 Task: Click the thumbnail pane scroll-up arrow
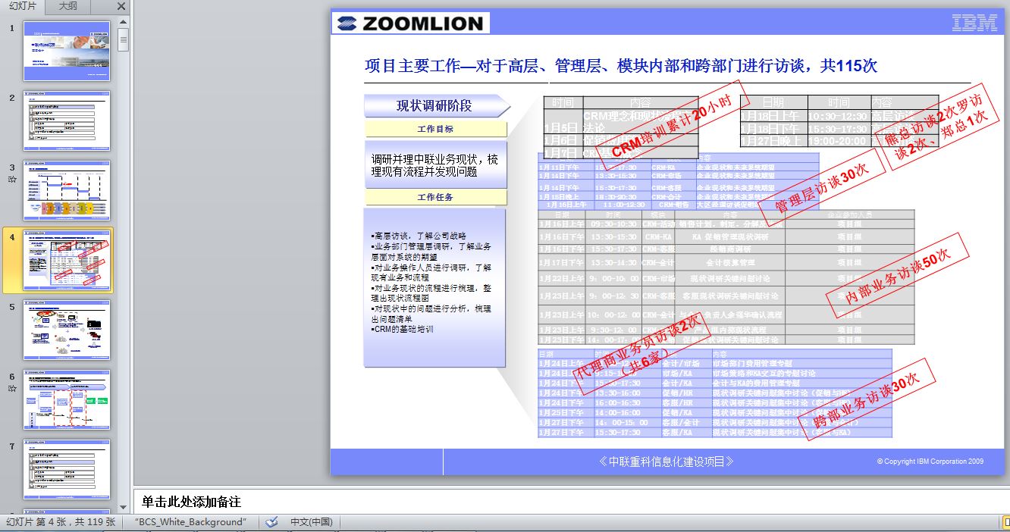tap(124, 21)
